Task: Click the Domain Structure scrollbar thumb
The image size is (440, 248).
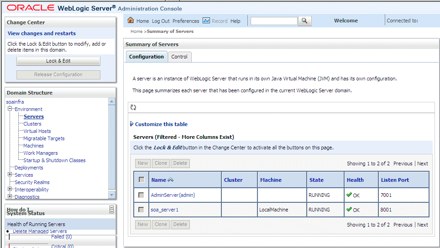Action: coord(112,147)
